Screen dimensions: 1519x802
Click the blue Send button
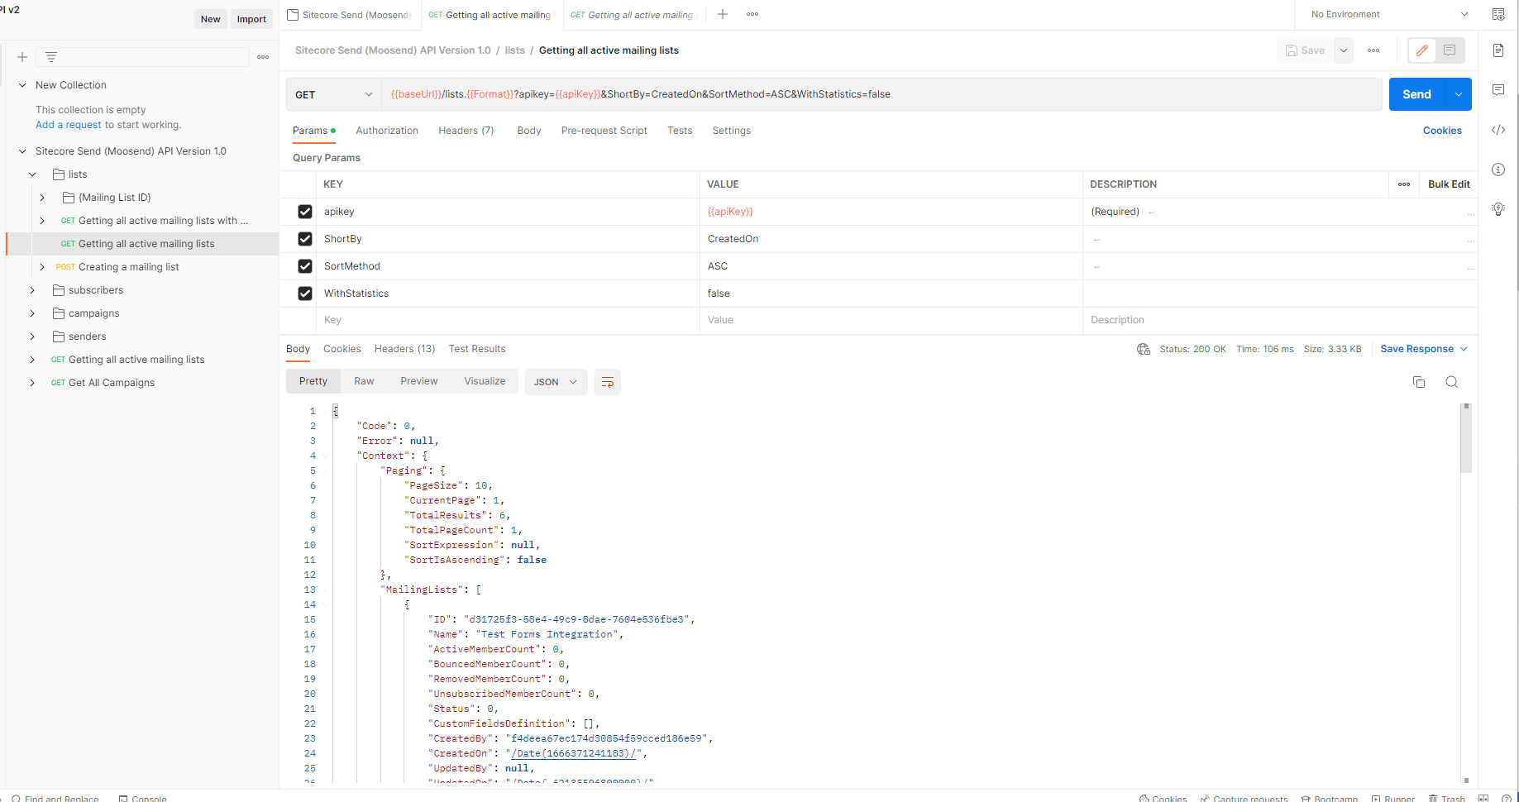(x=1417, y=94)
